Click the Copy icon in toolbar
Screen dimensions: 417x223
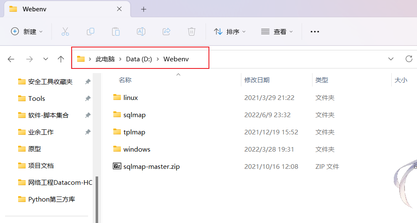pyautogui.click(x=90, y=31)
